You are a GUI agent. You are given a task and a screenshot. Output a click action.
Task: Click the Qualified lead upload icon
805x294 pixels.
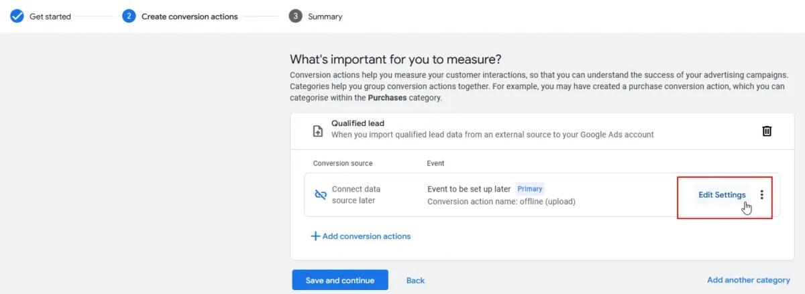point(319,131)
